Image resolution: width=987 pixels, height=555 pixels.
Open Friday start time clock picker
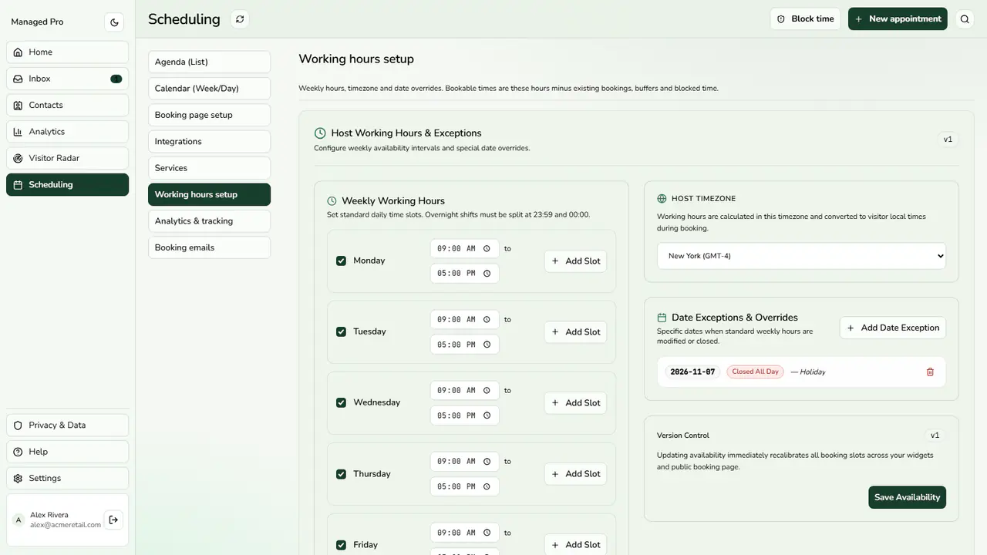tap(487, 533)
